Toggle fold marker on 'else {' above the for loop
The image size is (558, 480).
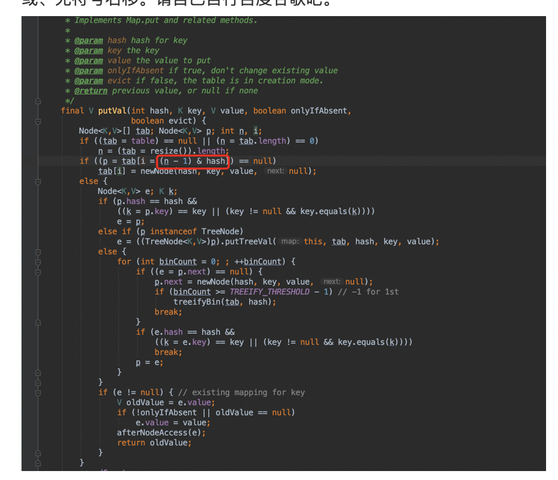coord(38,253)
